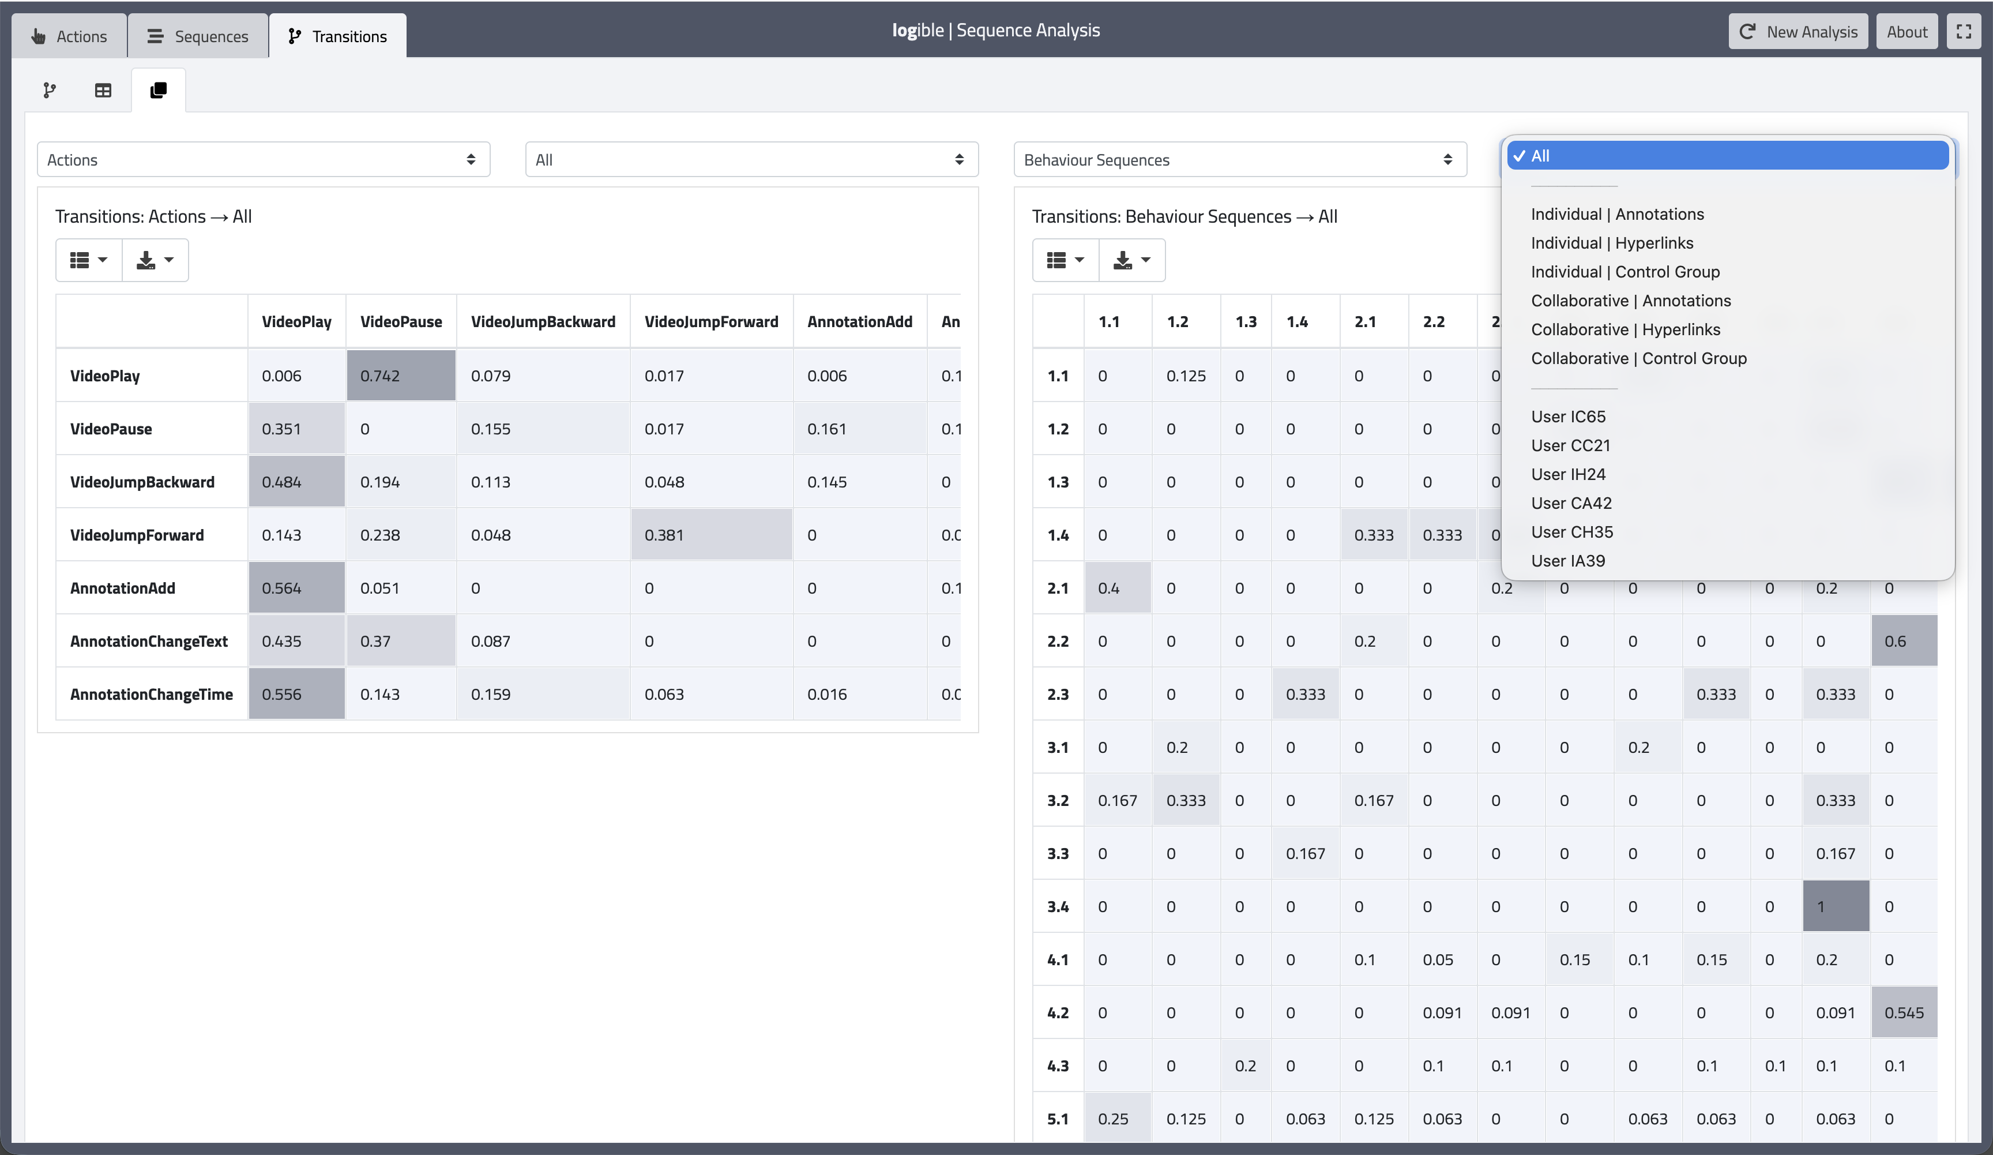Open the About page
This screenshot has width=1993, height=1155.
tap(1906, 32)
